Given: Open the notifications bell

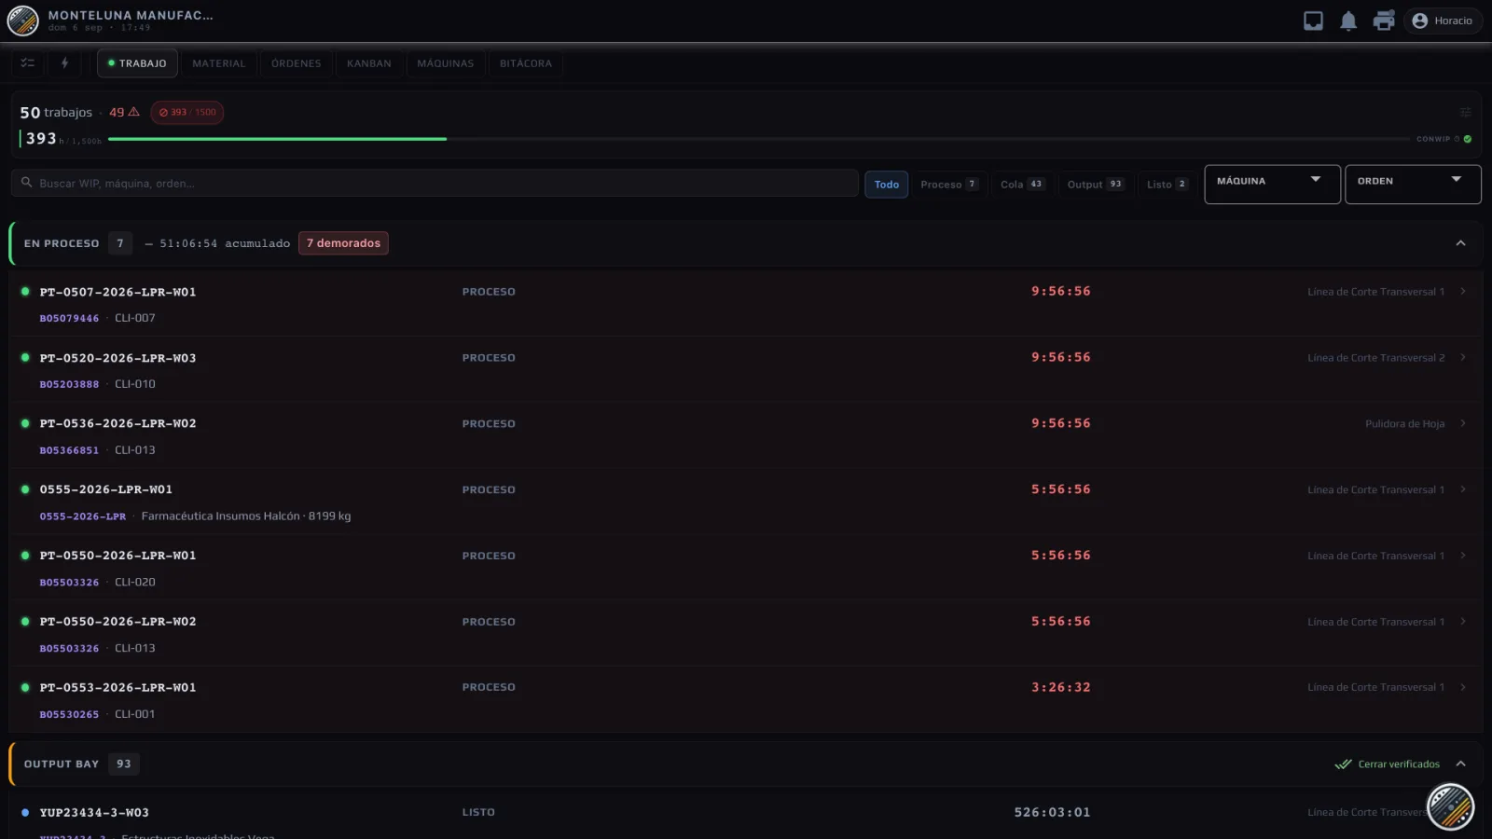Looking at the screenshot, I should point(1348,21).
